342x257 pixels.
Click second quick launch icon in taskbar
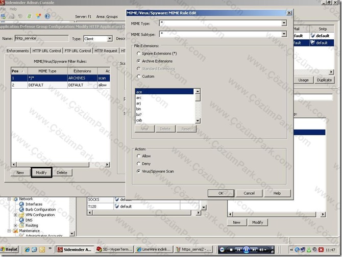point(35,249)
